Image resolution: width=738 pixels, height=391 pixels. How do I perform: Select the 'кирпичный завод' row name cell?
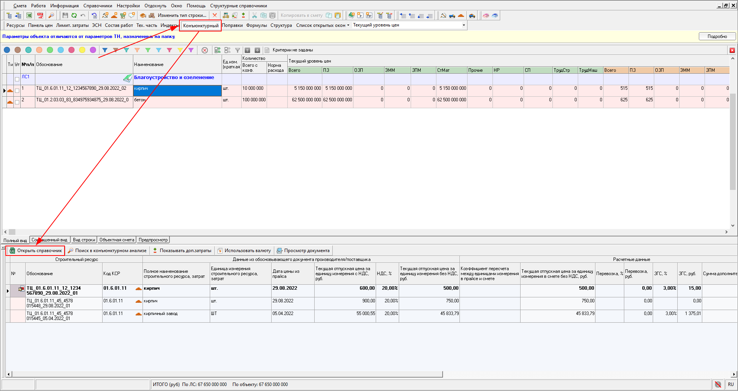click(176, 316)
